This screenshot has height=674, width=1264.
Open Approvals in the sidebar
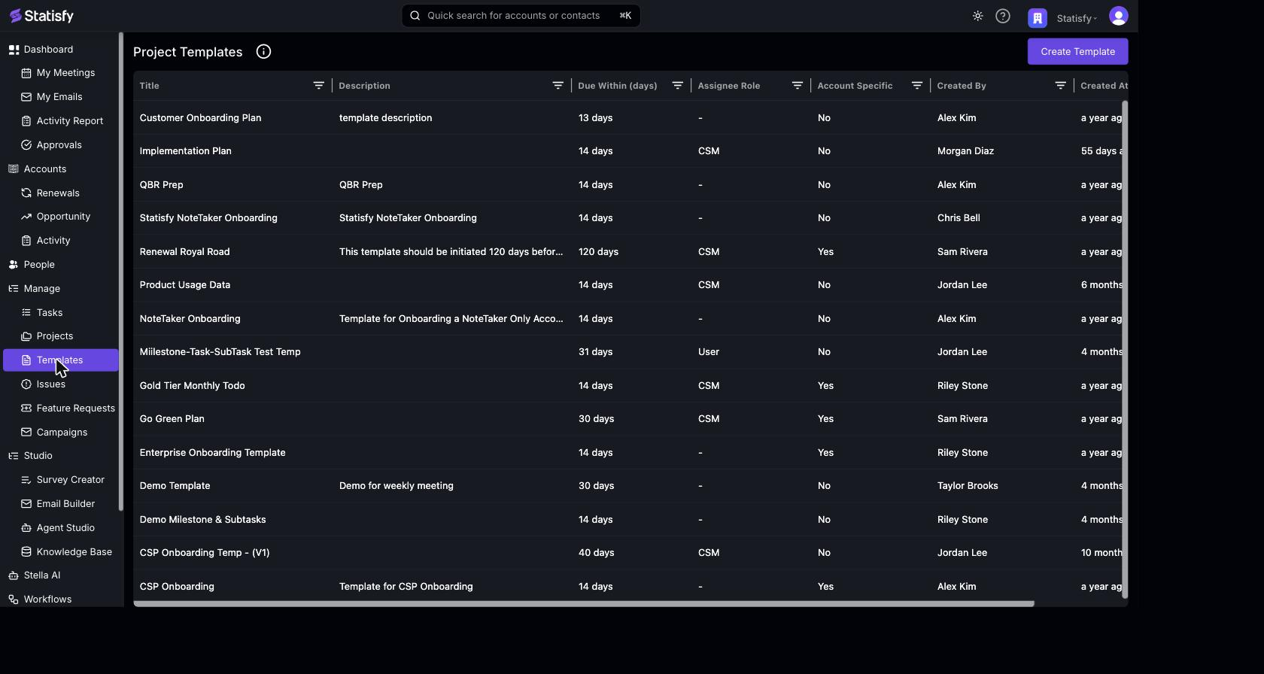pyautogui.click(x=60, y=145)
